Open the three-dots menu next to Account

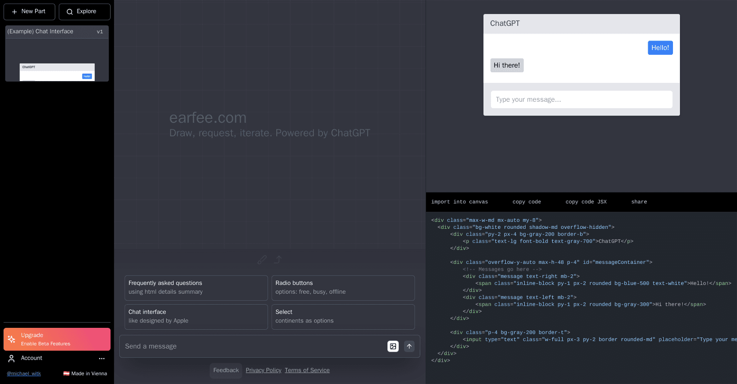click(x=102, y=358)
